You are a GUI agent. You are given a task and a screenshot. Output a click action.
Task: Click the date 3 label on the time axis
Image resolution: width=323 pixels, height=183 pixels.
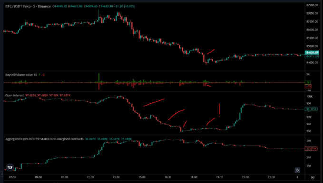[297, 177]
